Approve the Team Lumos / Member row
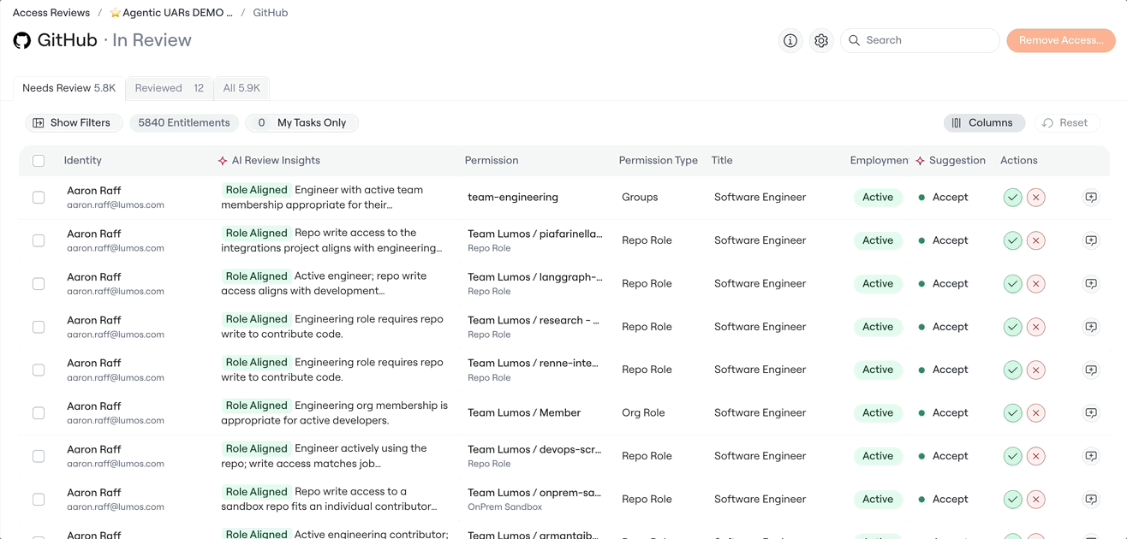The width and height of the screenshot is (1127, 539). 1013,413
